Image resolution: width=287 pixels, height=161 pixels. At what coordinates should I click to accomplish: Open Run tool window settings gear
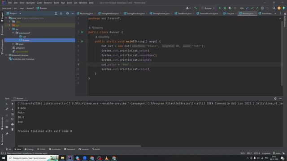[x=275, y=98]
